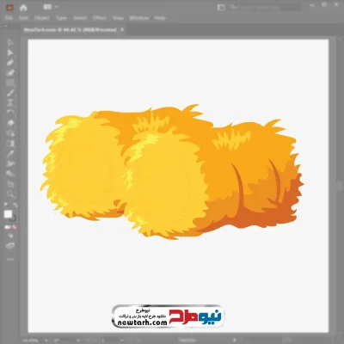Open the zoom level dropdown in status bar

tap(46, 341)
